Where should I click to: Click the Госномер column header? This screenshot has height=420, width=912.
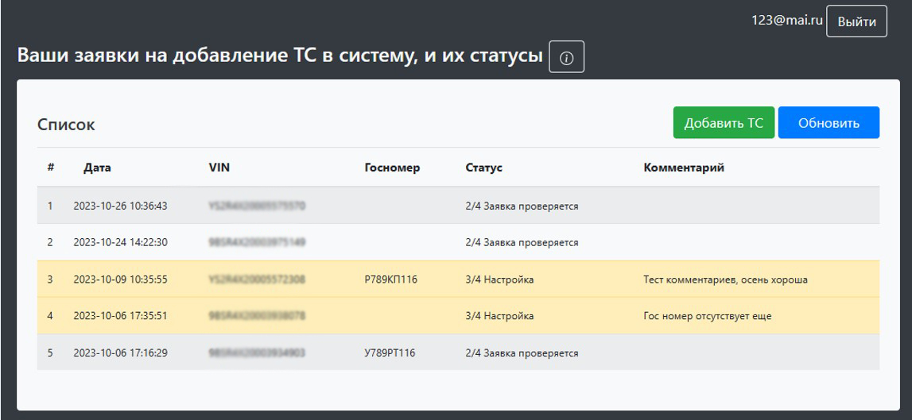coord(392,168)
